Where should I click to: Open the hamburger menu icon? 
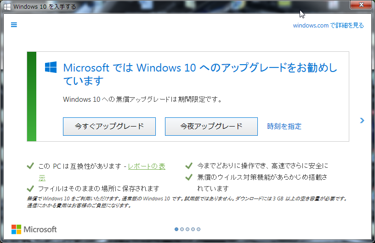[x=14, y=25]
